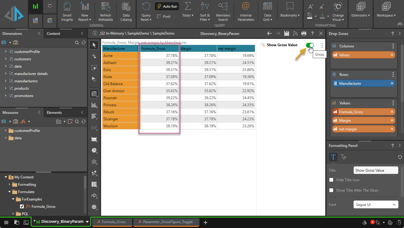Open the Font dropdown showing Segoe UI
The height and width of the screenshot is (228, 404).
click(x=376, y=205)
